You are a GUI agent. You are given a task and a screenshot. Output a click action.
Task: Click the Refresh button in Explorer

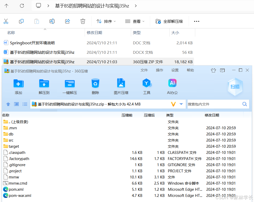pyautogui.click(x=22, y=6)
